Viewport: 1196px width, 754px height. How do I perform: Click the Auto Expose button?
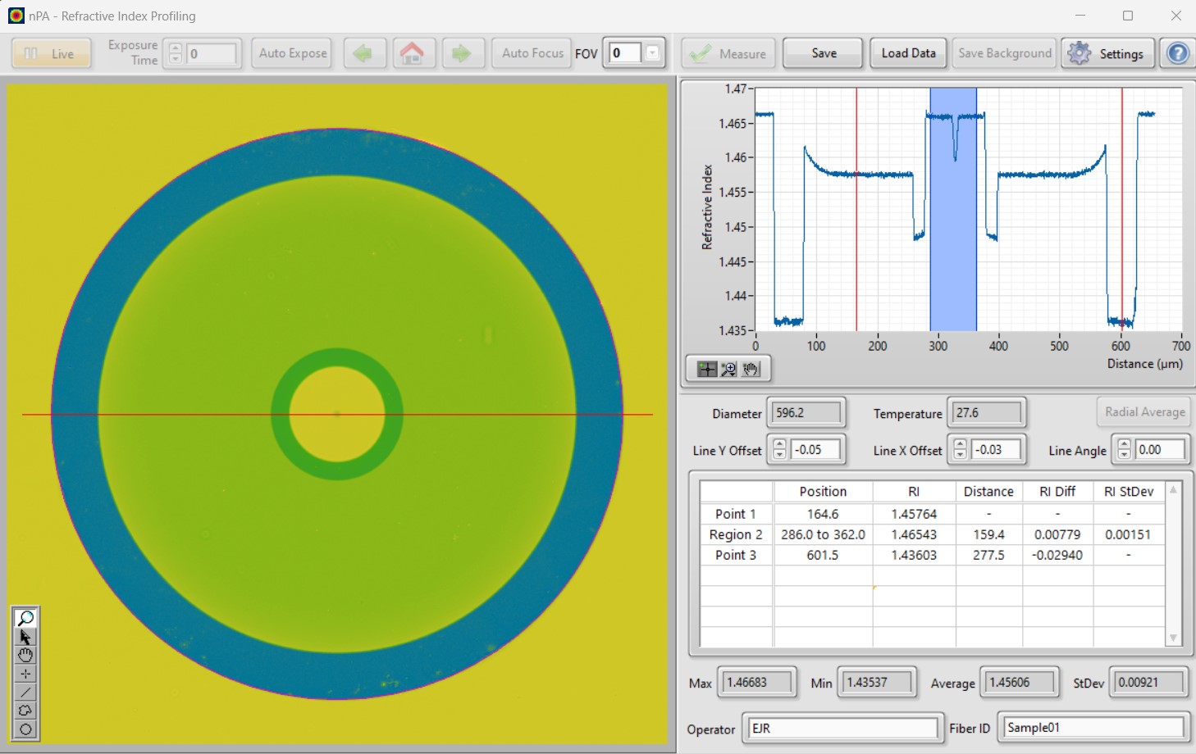[x=293, y=54]
